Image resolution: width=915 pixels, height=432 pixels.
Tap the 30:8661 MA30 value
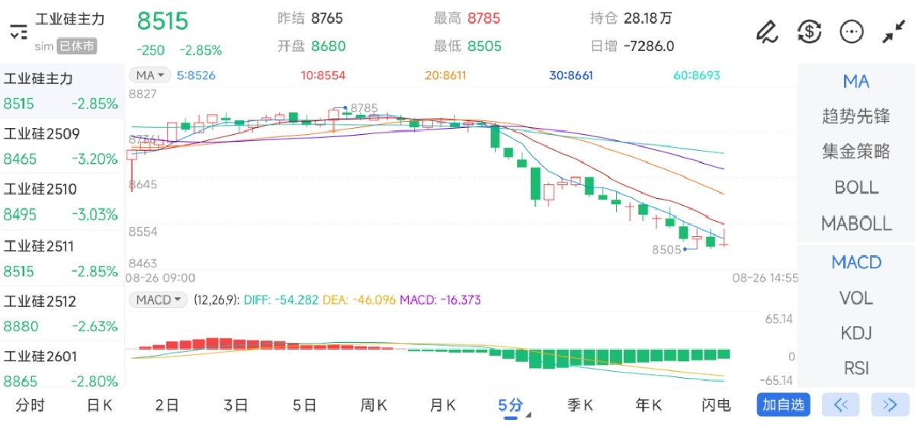[571, 75]
